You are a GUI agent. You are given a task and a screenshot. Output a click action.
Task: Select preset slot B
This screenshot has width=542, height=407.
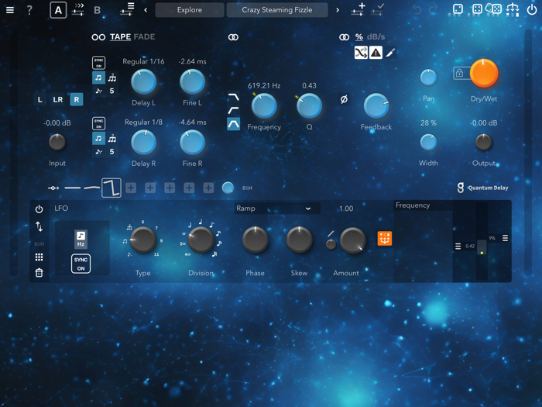pyautogui.click(x=98, y=10)
